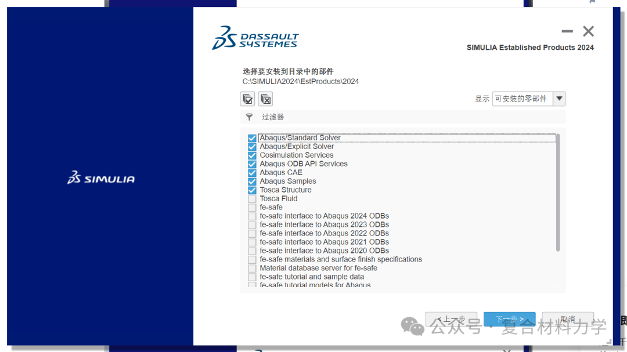Check the Tosca Fluid component
The image size is (627, 352).
tap(252, 198)
